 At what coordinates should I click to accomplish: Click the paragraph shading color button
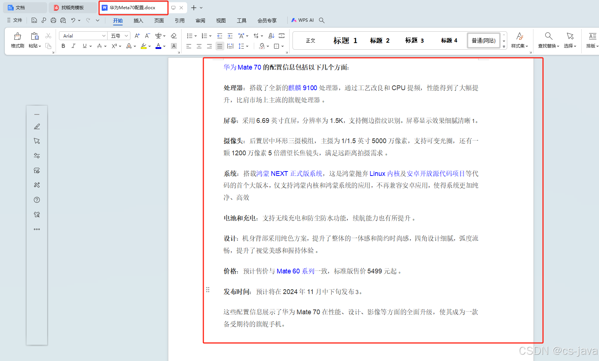262,46
